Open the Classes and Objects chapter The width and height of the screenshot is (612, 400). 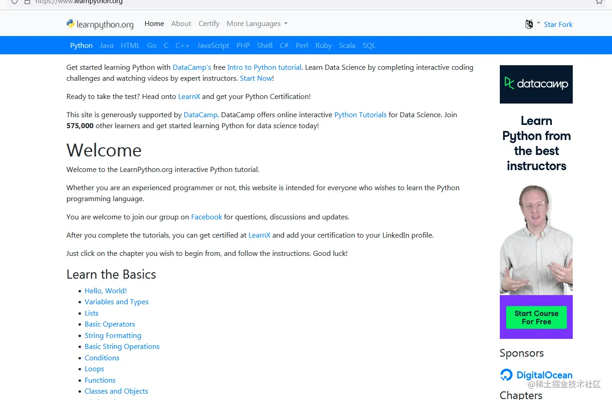click(x=116, y=391)
